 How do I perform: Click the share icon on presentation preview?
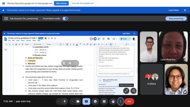click(x=134, y=91)
